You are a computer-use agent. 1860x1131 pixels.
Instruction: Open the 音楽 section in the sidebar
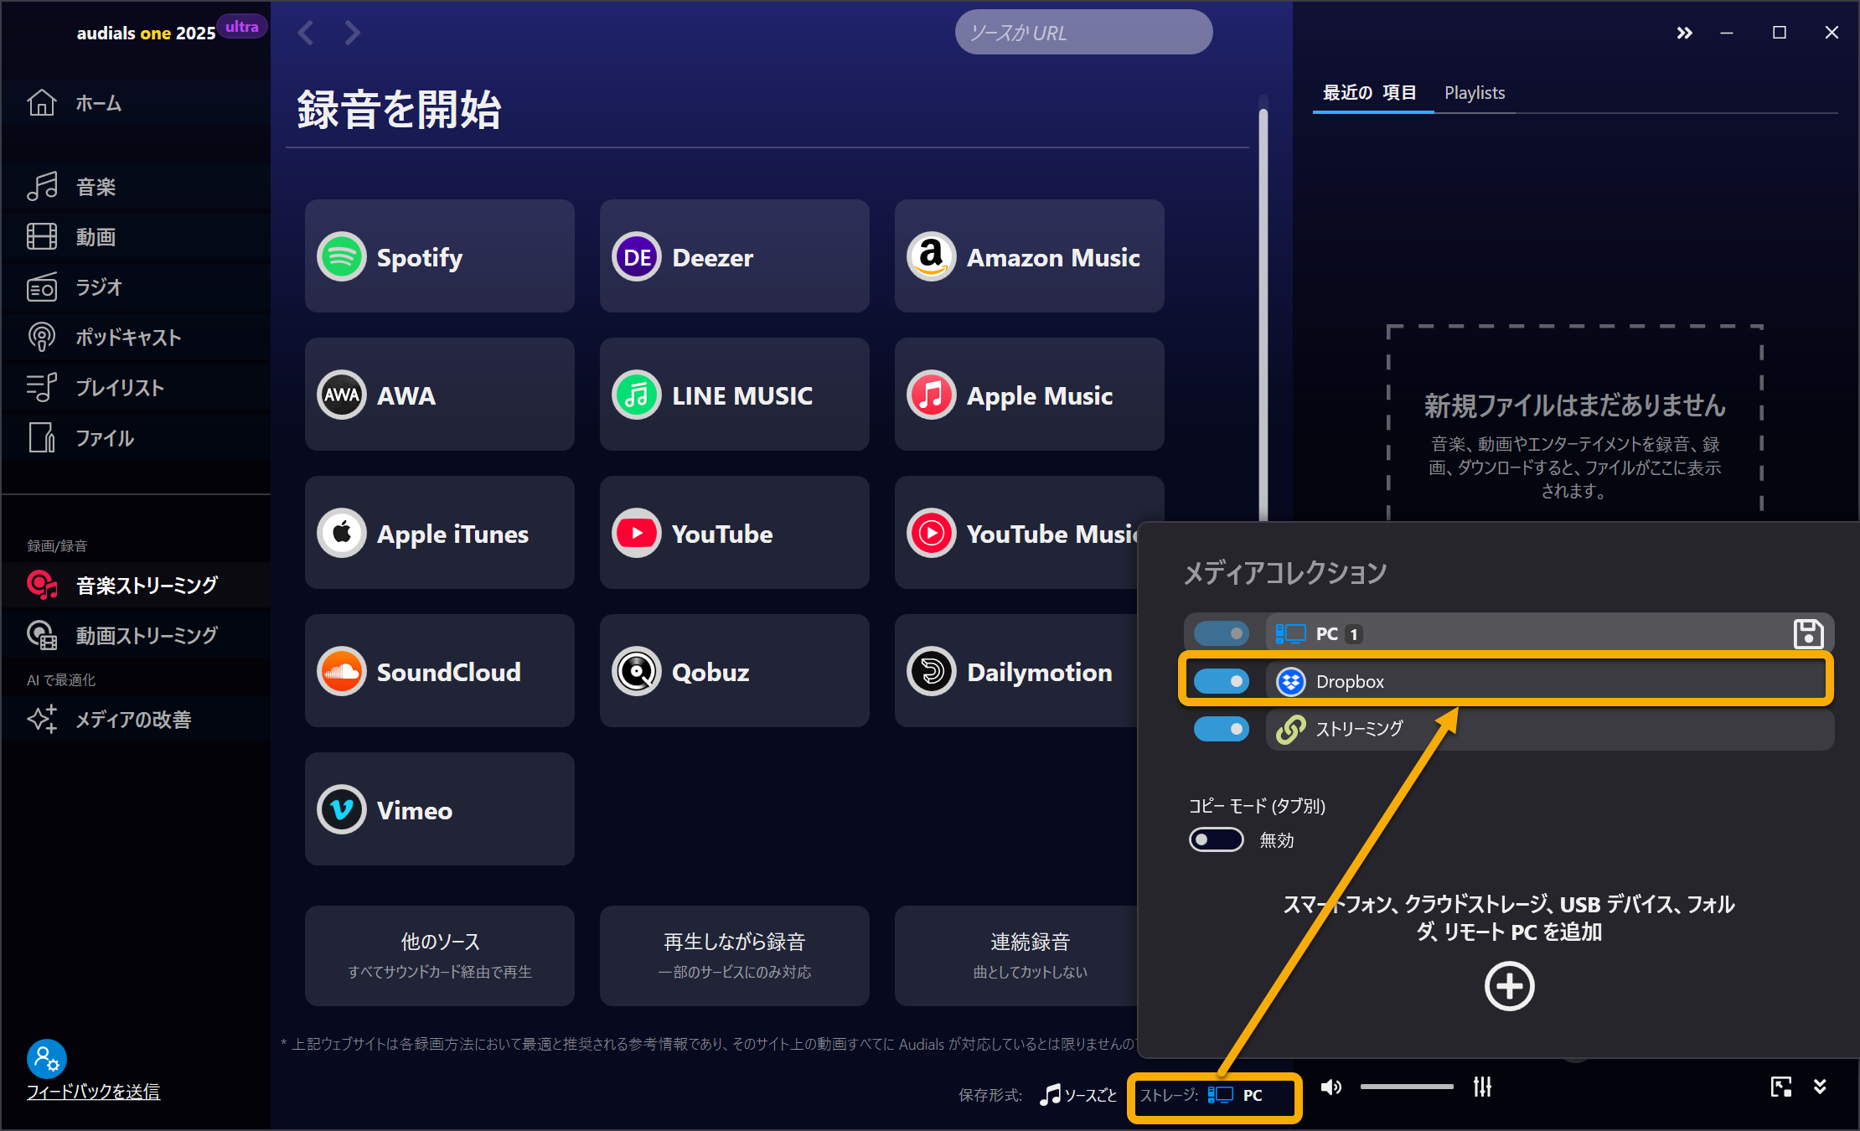click(x=136, y=187)
